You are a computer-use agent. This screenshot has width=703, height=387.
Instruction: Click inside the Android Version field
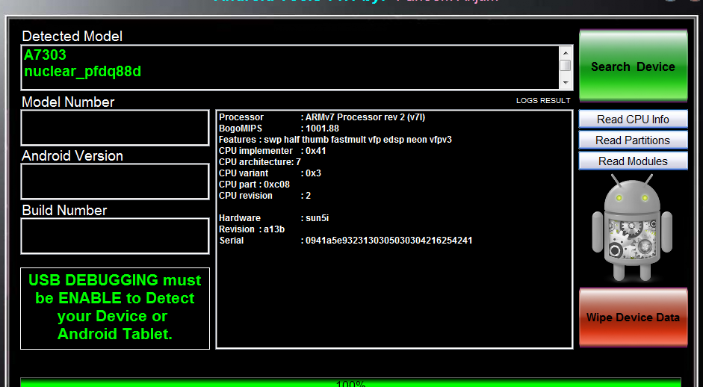click(115, 182)
